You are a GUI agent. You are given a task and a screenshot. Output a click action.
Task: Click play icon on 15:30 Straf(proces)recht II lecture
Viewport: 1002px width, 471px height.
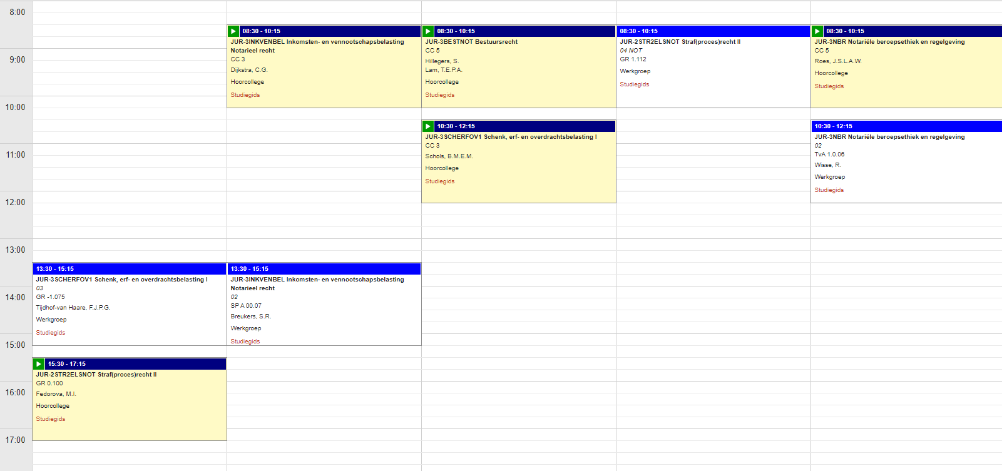coord(39,364)
